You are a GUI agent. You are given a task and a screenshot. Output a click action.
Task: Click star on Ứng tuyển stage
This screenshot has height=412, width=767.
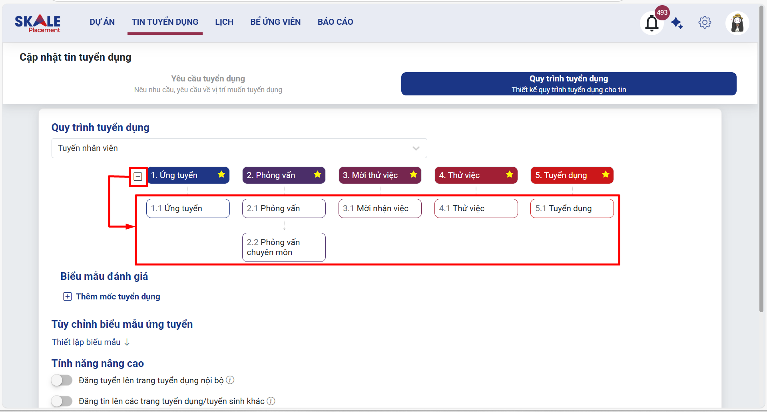[221, 174]
